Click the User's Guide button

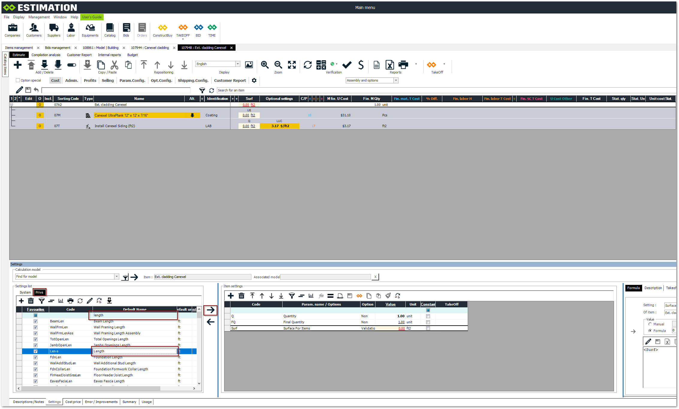click(92, 17)
